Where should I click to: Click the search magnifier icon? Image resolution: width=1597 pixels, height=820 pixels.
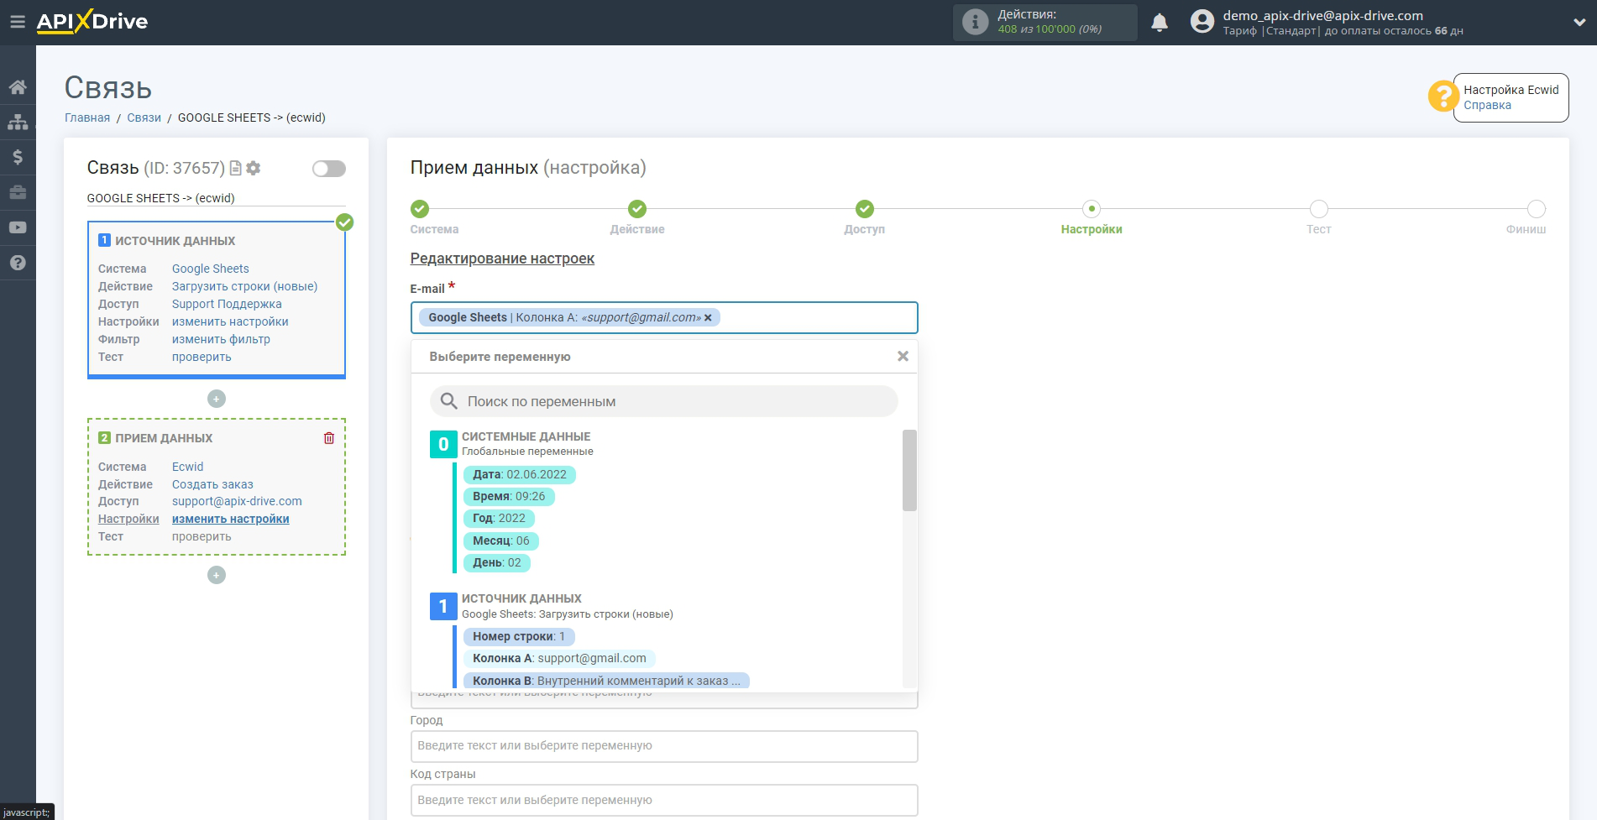(x=449, y=401)
